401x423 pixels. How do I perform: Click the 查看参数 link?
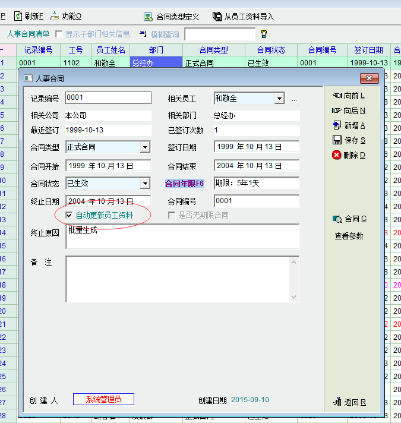349,236
